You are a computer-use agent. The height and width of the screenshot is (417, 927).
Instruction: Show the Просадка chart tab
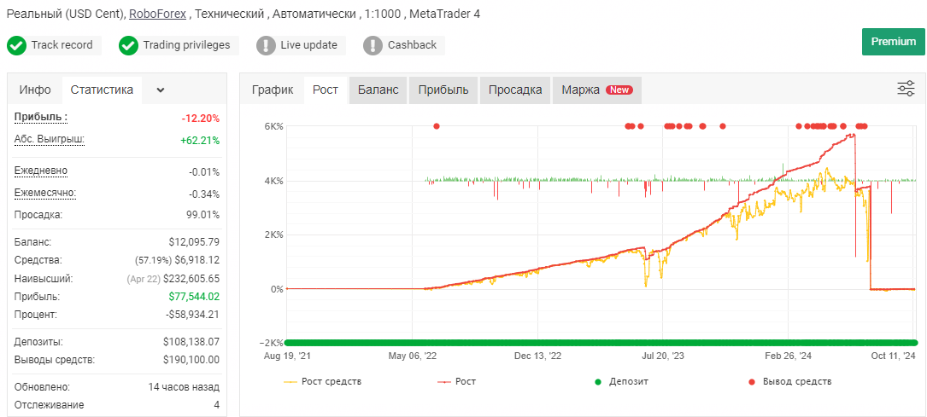pos(515,90)
